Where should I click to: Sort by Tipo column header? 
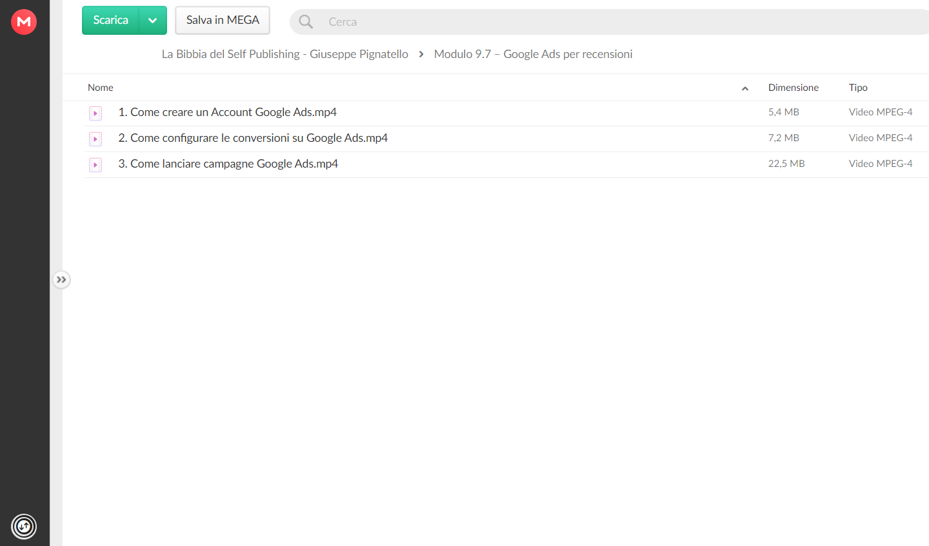click(858, 88)
